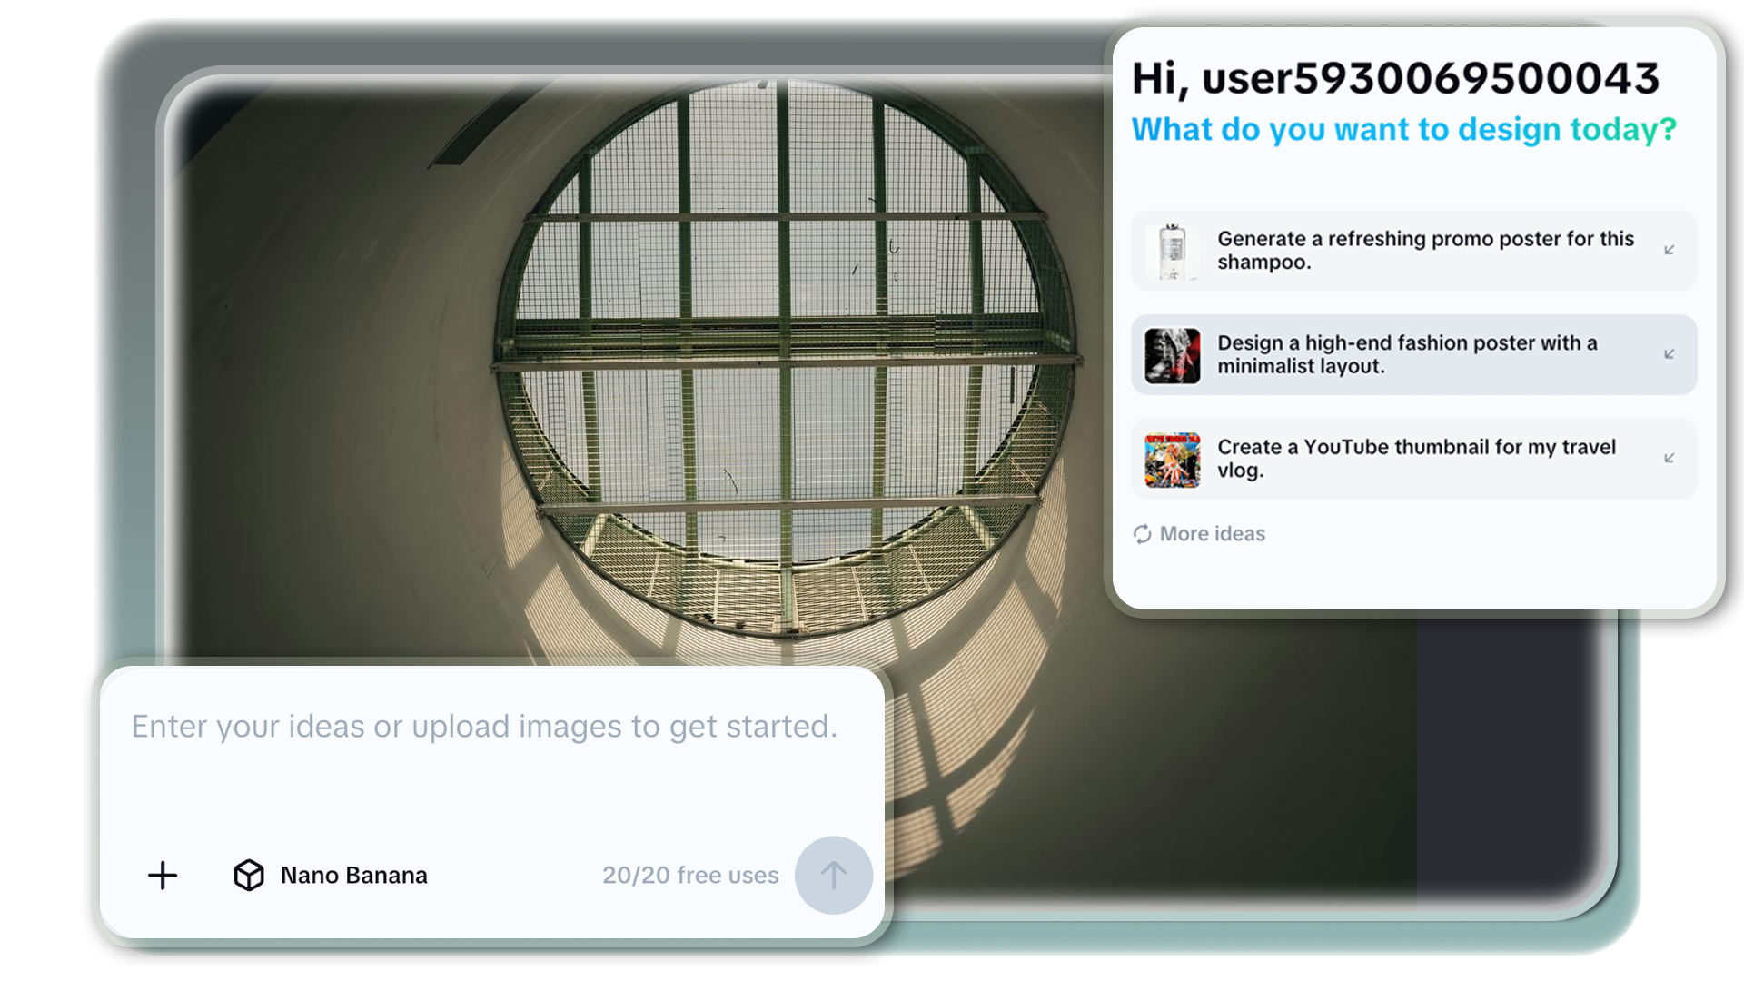
Task: Click the refresh icon beside More ideas
Action: tap(1142, 534)
